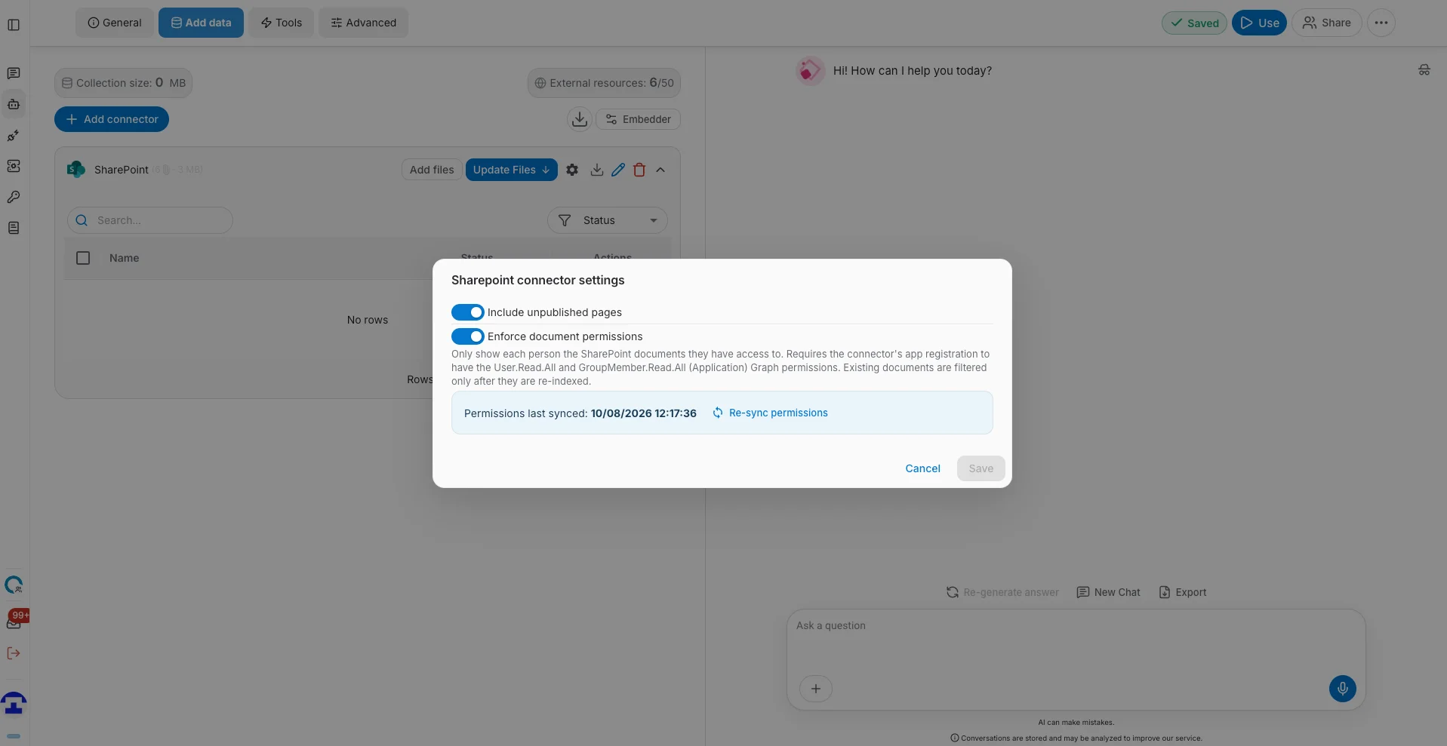Click the microphone voice input button

[x=1342, y=689]
